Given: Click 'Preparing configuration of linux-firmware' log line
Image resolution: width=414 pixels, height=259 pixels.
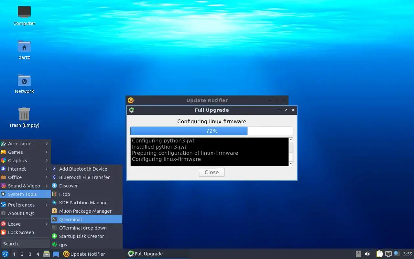Looking at the screenshot, I should [x=185, y=153].
